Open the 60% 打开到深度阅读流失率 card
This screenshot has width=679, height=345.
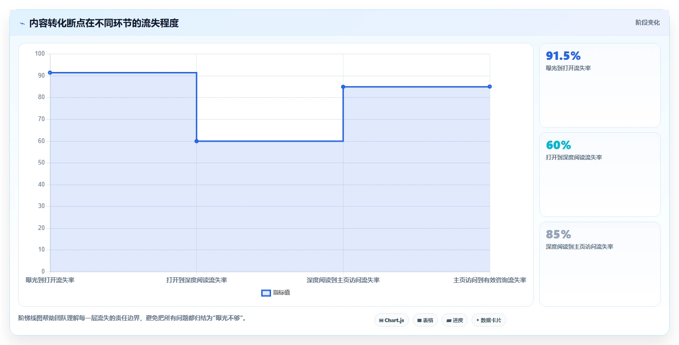tap(600, 174)
